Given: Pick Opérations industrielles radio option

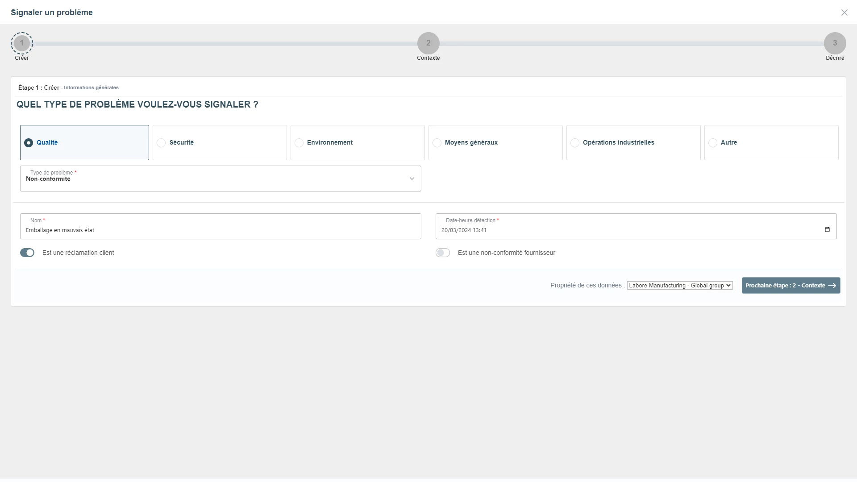Looking at the screenshot, I should click(x=633, y=142).
